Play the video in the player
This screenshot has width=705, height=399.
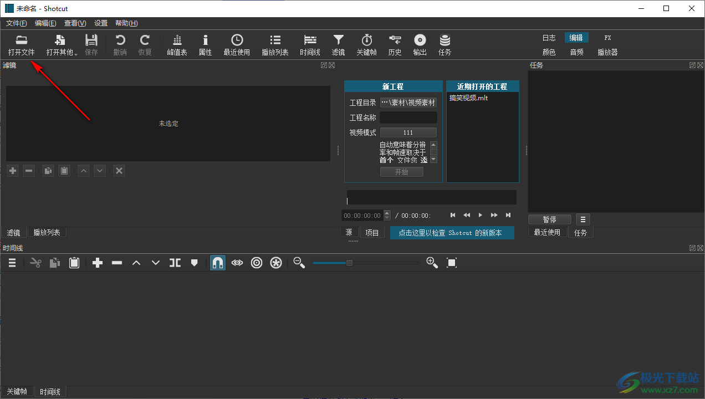pos(481,215)
